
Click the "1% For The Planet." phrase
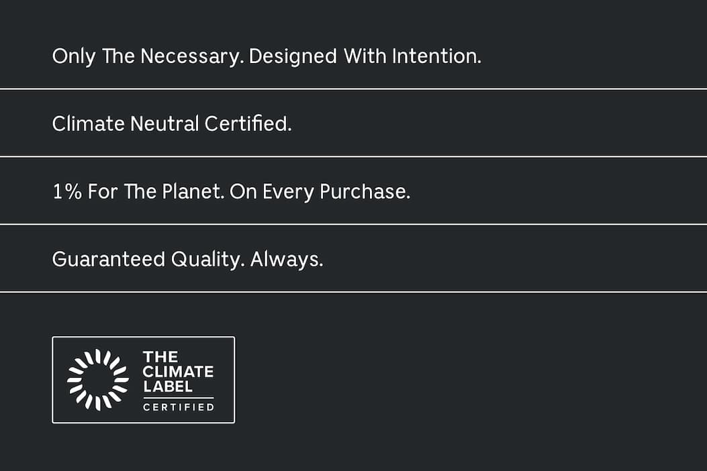138,192
